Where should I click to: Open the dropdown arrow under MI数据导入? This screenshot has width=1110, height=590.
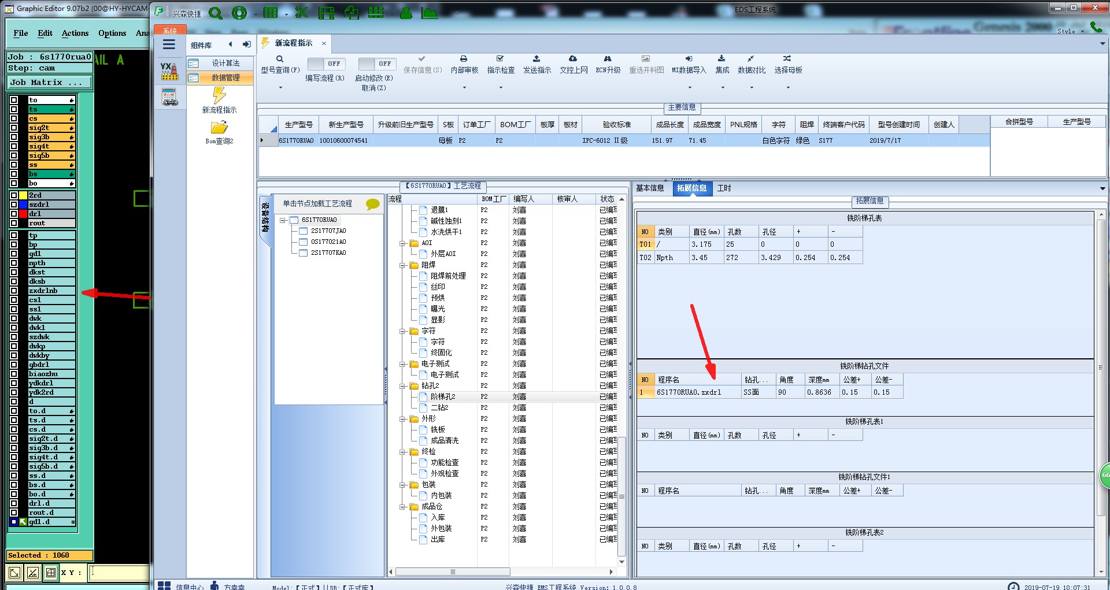click(690, 88)
